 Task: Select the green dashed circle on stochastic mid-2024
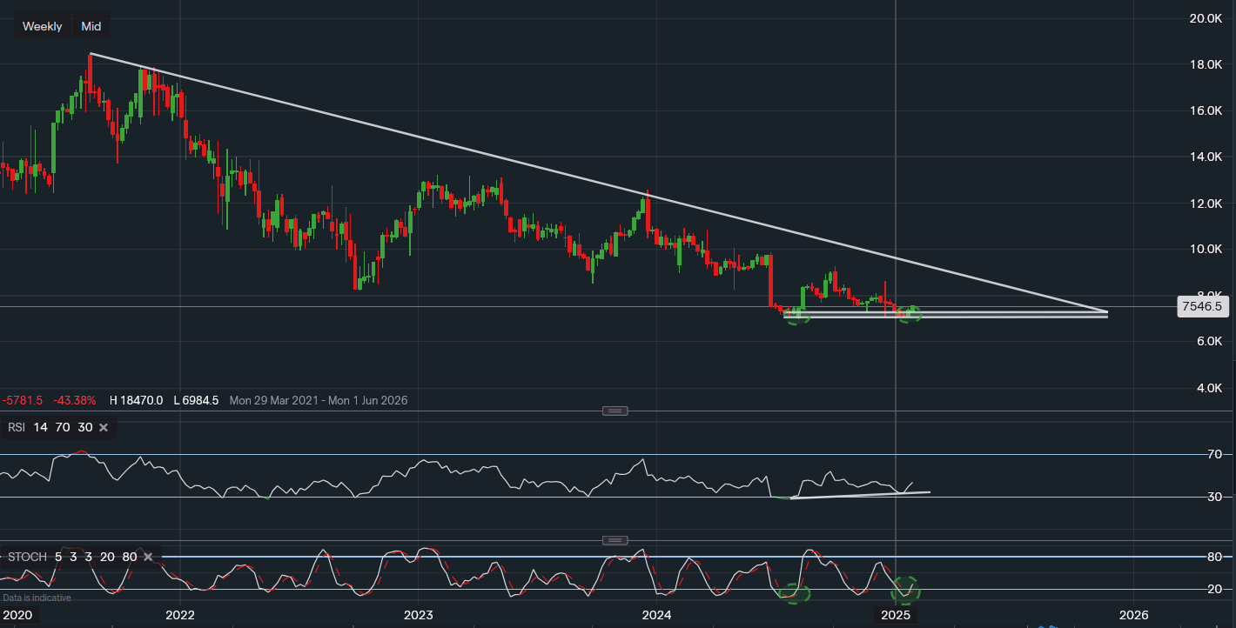[794, 593]
